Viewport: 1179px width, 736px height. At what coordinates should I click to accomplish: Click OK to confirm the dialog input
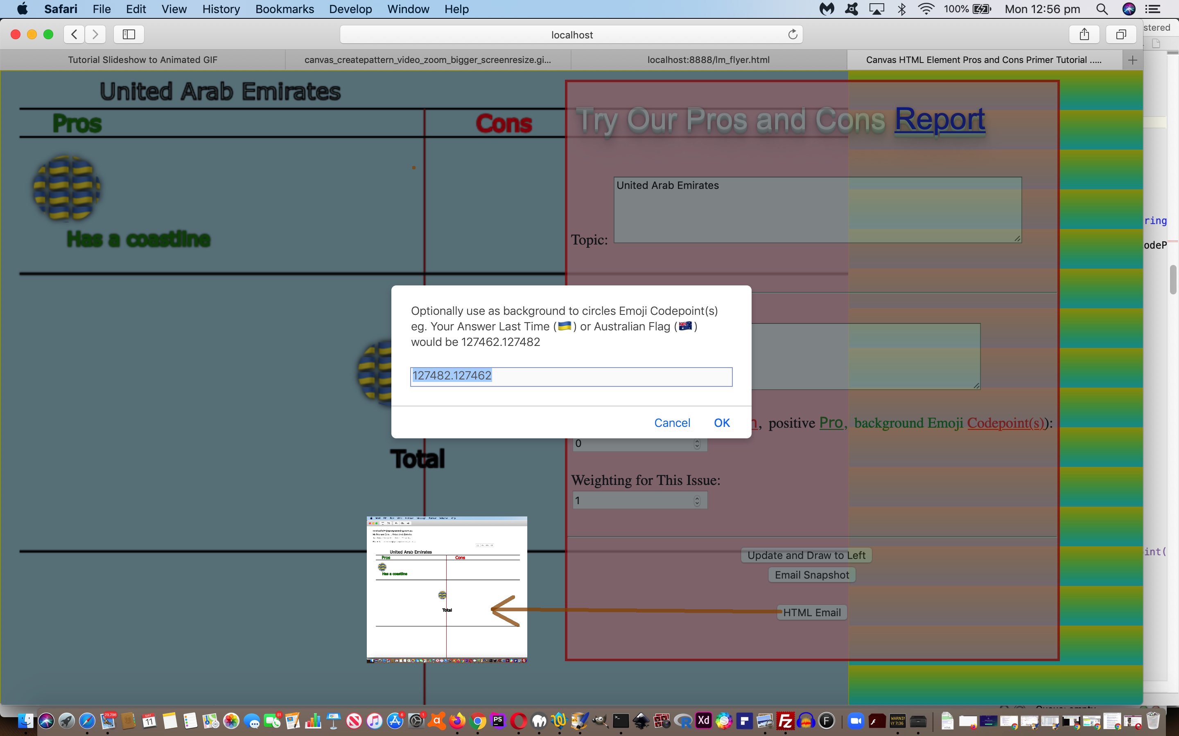click(x=721, y=422)
